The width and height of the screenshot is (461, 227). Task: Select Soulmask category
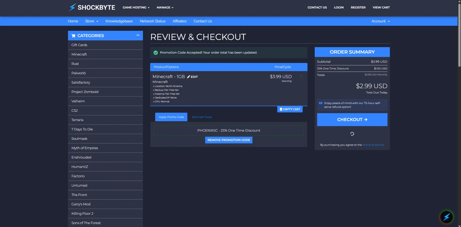click(105, 139)
